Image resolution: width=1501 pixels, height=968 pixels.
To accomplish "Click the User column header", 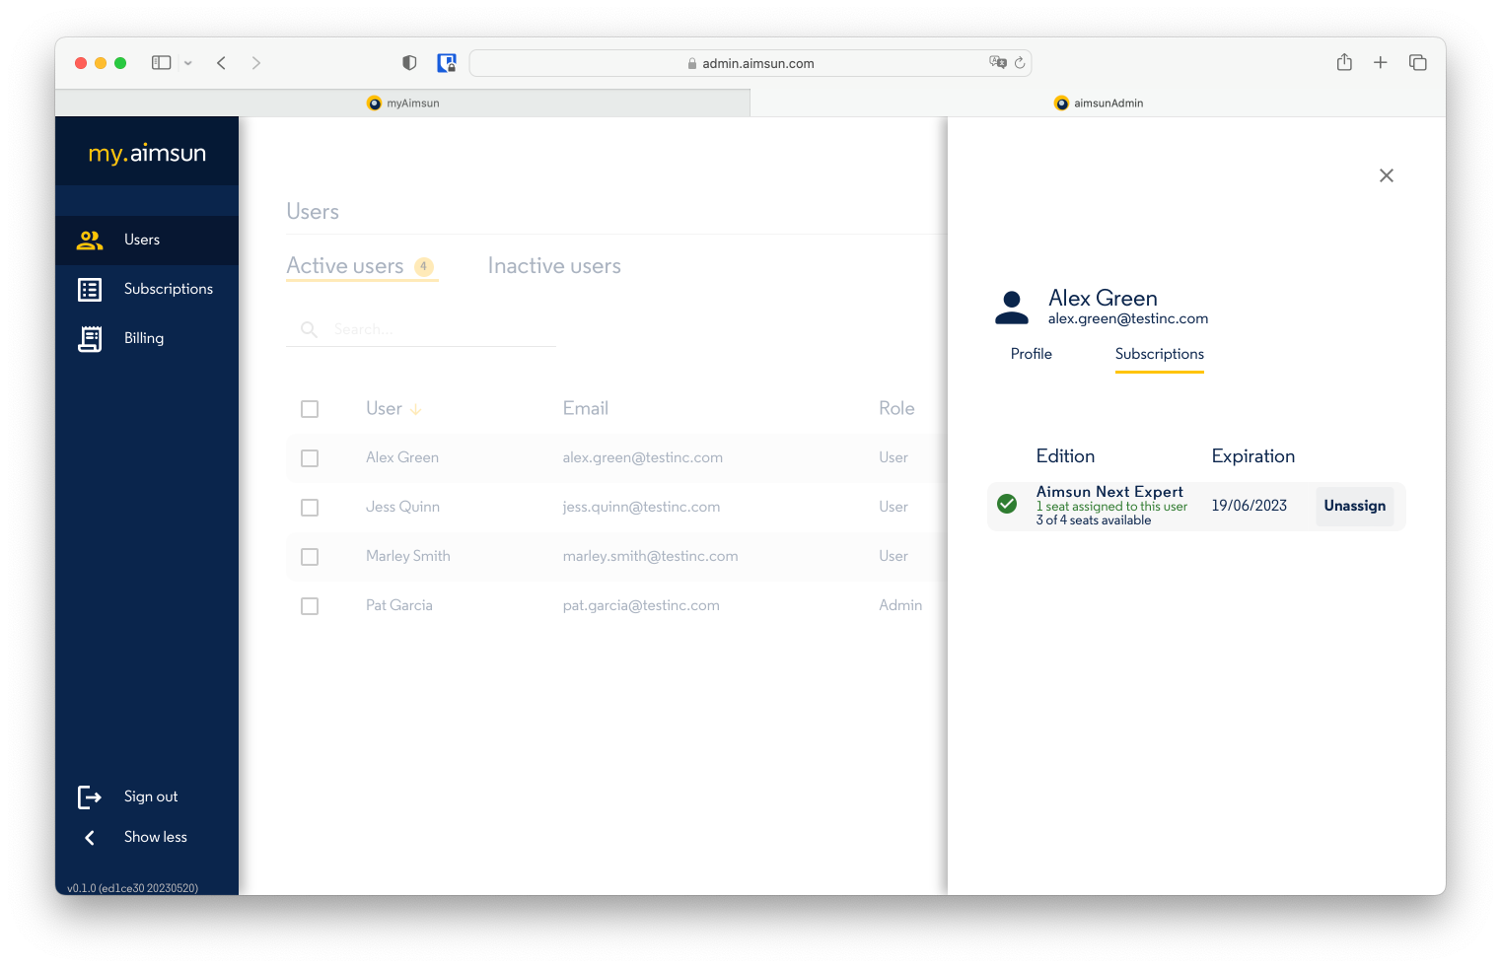I will click(x=384, y=408).
